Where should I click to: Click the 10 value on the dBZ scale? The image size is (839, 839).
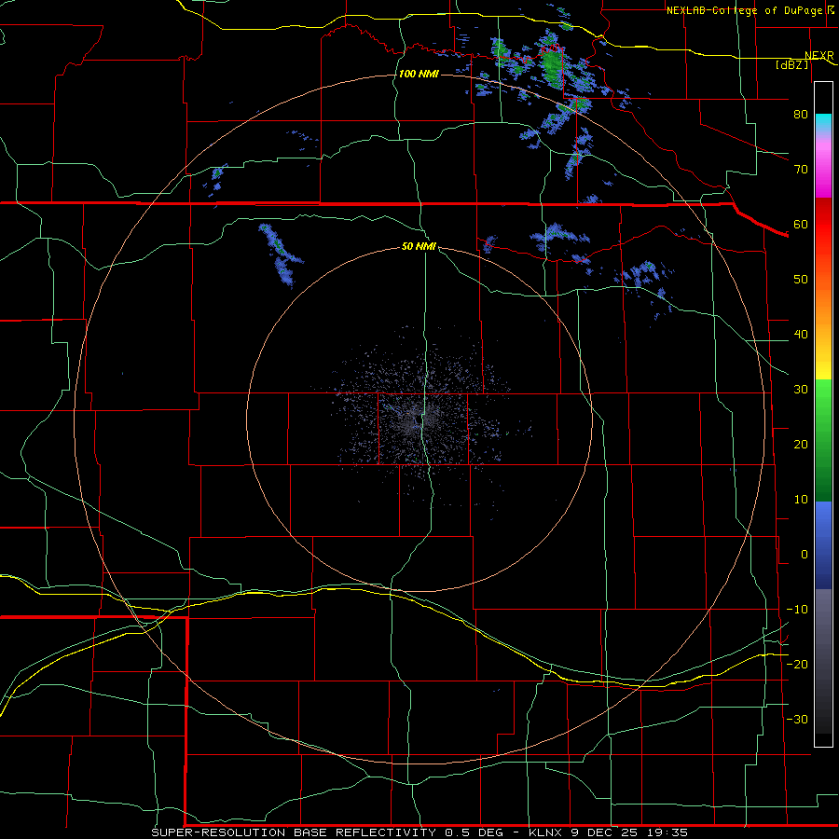point(801,500)
